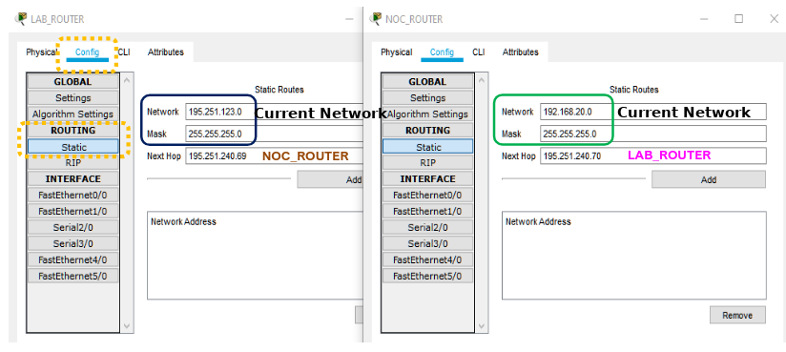Click Network field showing 195.251.123.0
Image resolution: width=786 pixels, height=352 pixels.
click(274, 112)
